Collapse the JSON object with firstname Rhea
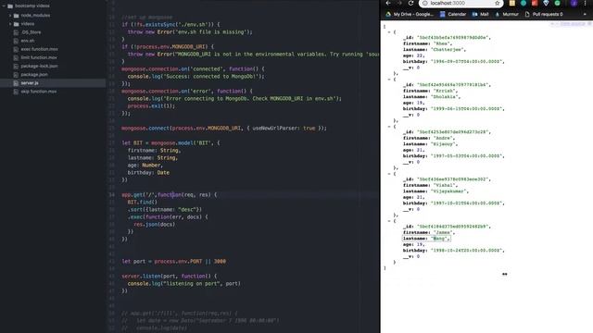 389,32
